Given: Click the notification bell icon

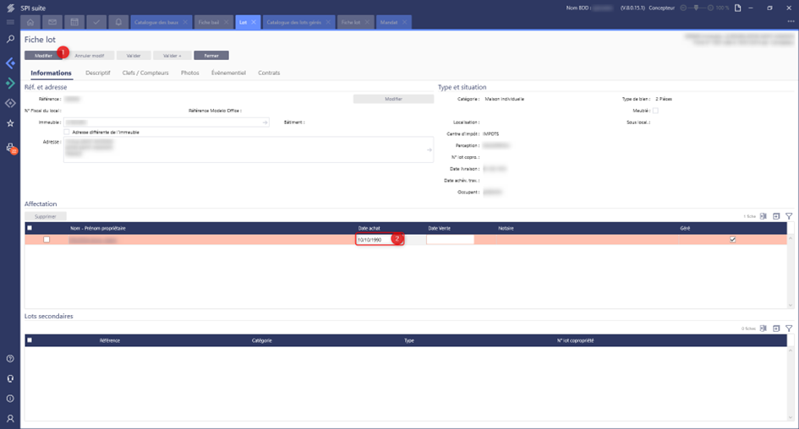Looking at the screenshot, I should [x=118, y=22].
